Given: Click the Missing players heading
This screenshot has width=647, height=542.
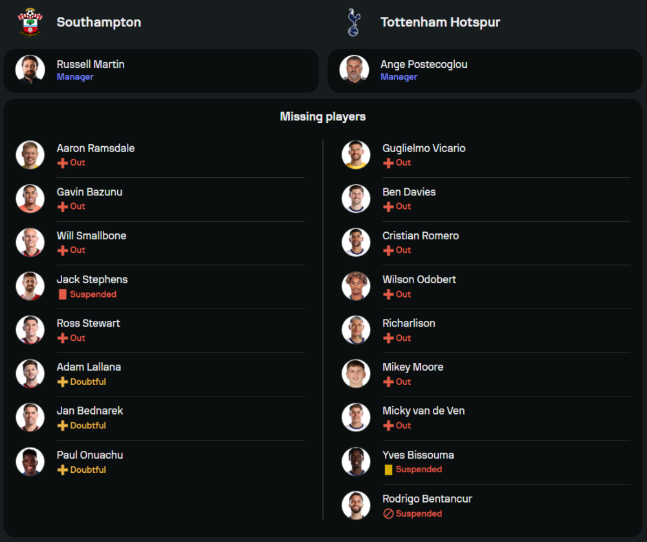Looking at the screenshot, I should 323,116.
